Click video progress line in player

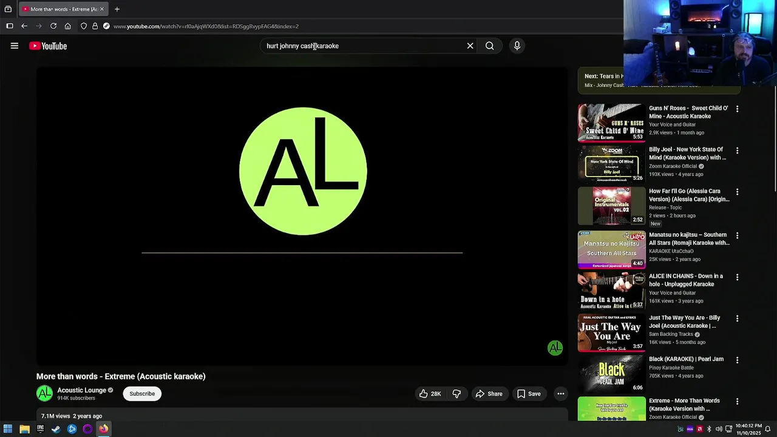(302, 252)
